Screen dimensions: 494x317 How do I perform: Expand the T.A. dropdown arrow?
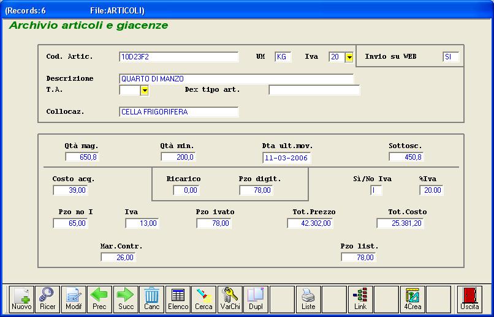[x=144, y=91]
